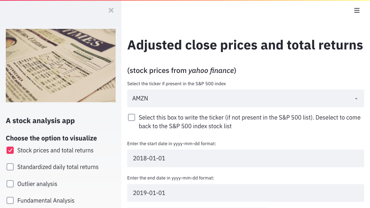Viewport: 370px width, 208px height.
Task: Click the start date field 2018-01-01
Action: point(245,158)
